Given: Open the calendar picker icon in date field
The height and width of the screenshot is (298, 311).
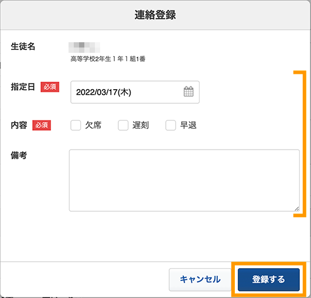Looking at the screenshot, I should pyautogui.click(x=189, y=92).
